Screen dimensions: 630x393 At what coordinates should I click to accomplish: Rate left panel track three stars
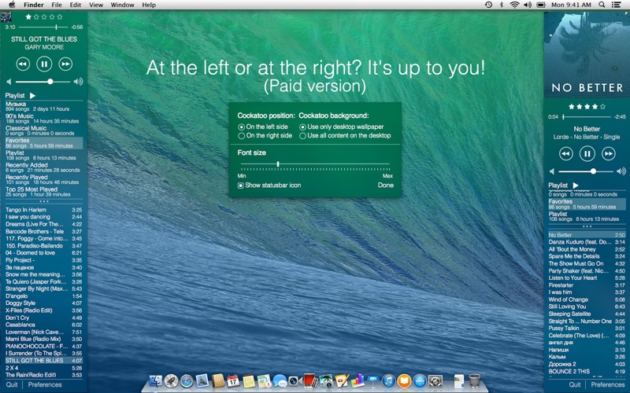[x=44, y=17]
